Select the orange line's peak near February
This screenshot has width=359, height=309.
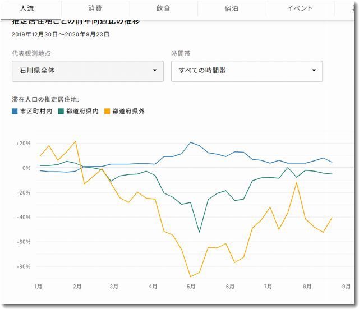point(75,141)
